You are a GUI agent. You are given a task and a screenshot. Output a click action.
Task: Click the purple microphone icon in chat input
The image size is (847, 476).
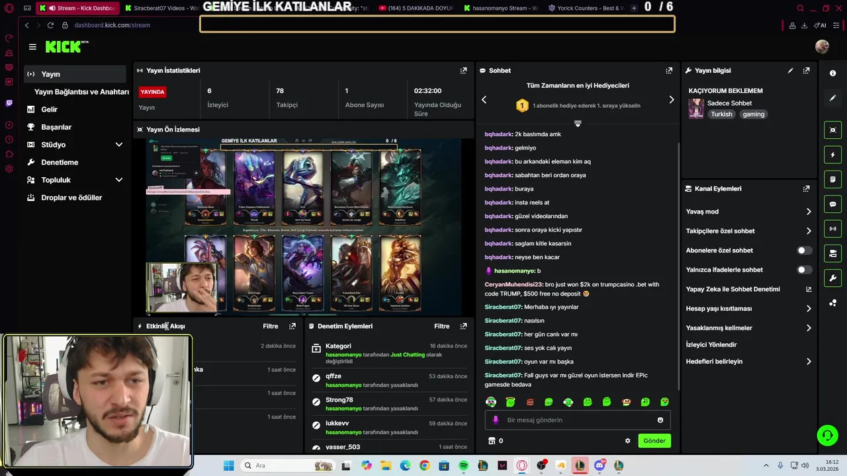click(x=496, y=420)
